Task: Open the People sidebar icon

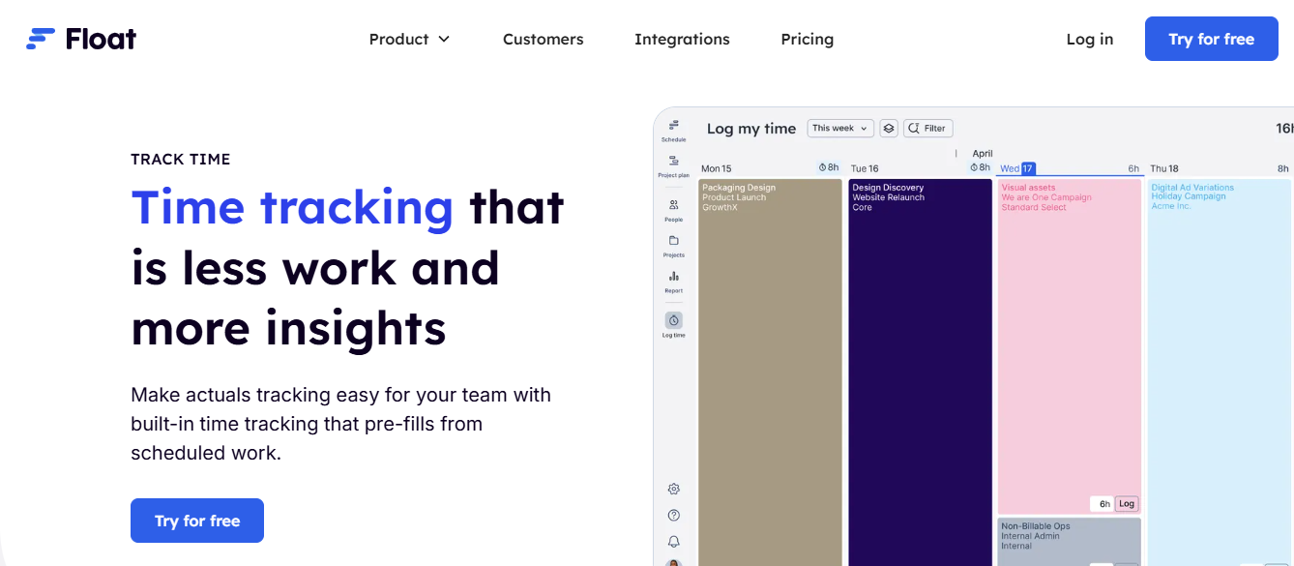Action: 674,210
